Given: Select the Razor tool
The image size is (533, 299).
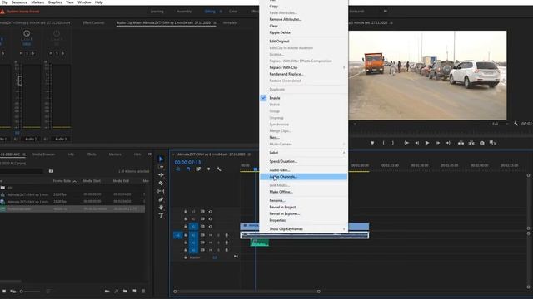Looking at the screenshot, I should pyautogui.click(x=161, y=183).
